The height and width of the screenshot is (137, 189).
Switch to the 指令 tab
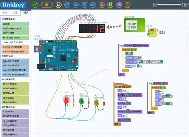coord(5,12)
